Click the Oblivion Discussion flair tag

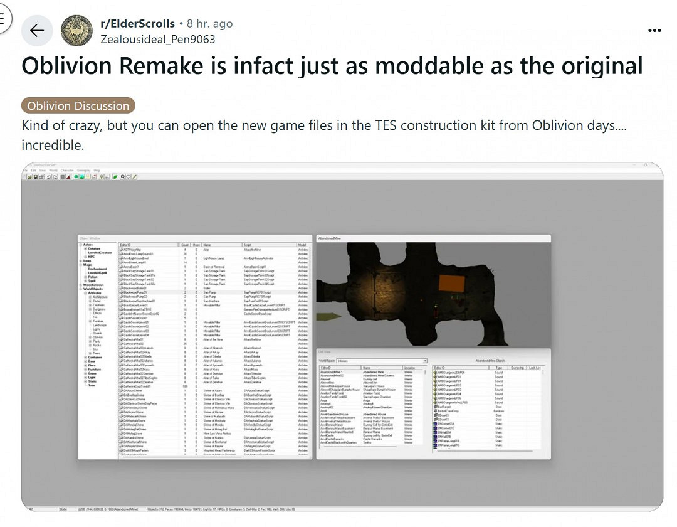tap(78, 105)
